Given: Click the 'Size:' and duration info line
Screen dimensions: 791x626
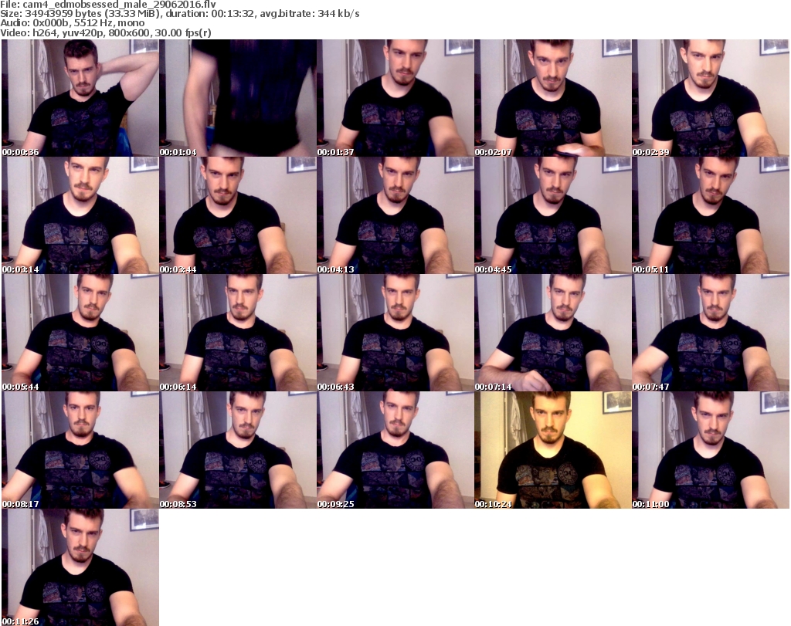Looking at the screenshot, I should click(179, 14).
